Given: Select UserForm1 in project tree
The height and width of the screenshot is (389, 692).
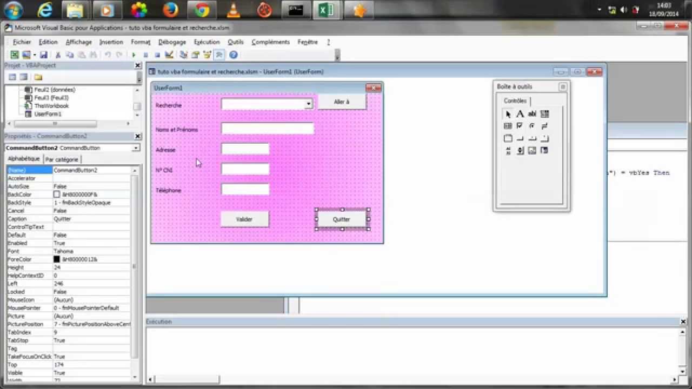Looking at the screenshot, I should tap(48, 114).
